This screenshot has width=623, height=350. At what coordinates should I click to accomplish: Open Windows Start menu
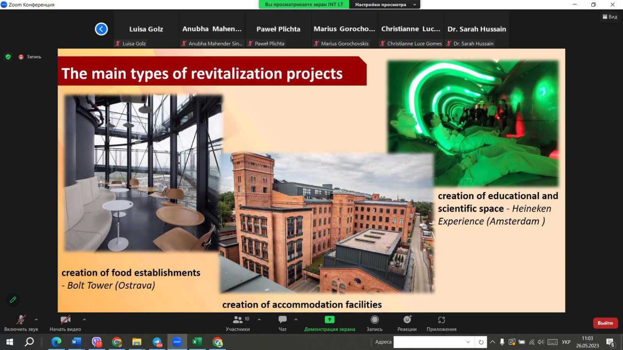point(10,342)
